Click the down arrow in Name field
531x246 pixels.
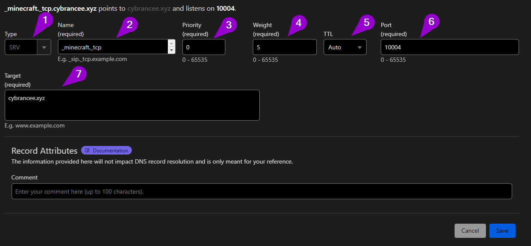pyautogui.click(x=172, y=51)
